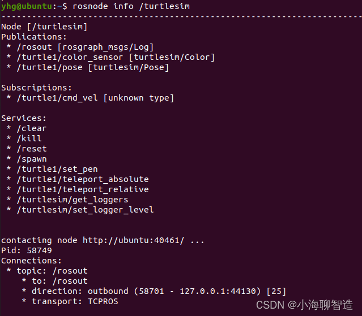The image size is (362, 316).
Task: Click the /kill service entry
Action: pos(29,138)
